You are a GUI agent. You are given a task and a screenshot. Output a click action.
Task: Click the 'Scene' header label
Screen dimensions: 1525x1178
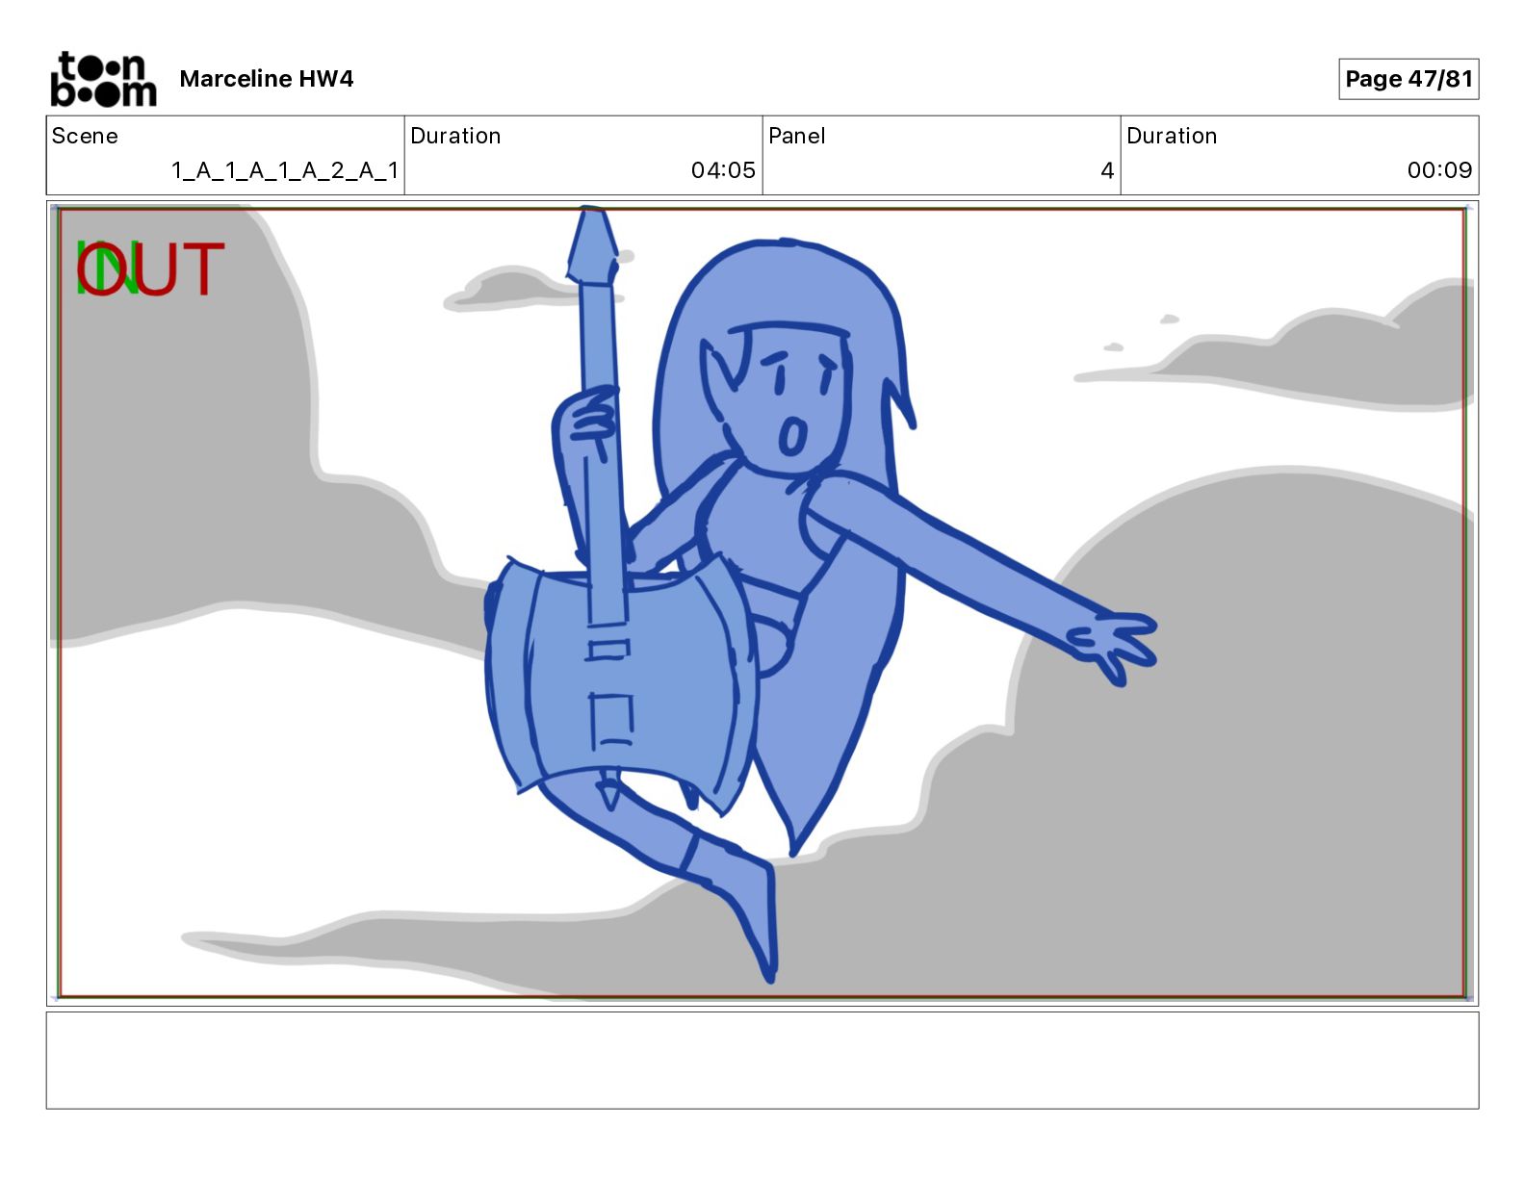(x=85, y=136)
